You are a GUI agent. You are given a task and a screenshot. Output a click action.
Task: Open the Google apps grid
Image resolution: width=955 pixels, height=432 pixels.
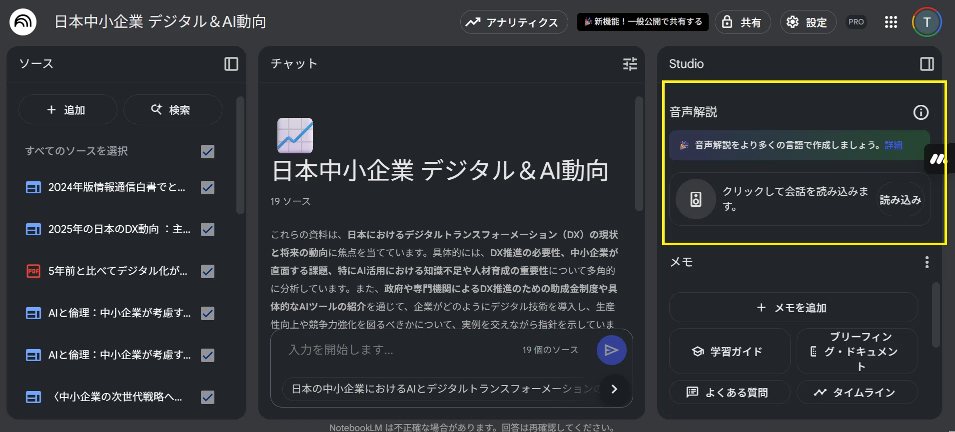coord(891,22)
